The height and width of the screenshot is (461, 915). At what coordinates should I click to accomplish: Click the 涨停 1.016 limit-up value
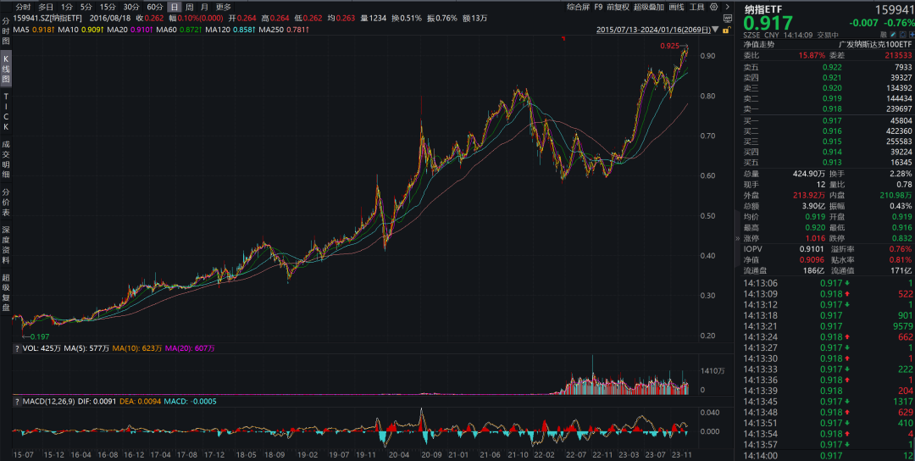(x=815, y=238)
